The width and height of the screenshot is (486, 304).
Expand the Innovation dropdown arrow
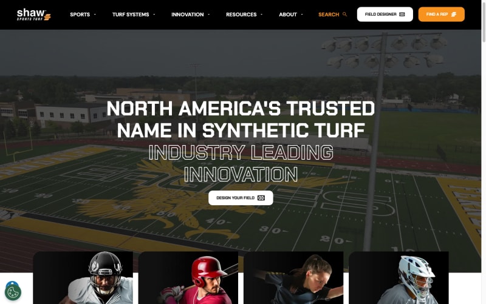point(208,14)
